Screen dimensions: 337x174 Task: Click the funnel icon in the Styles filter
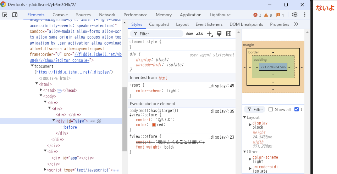coord(136,34)
